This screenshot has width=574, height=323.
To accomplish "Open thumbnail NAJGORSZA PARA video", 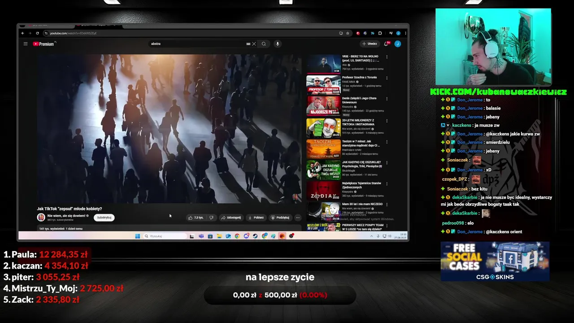I will pos(323,106).
